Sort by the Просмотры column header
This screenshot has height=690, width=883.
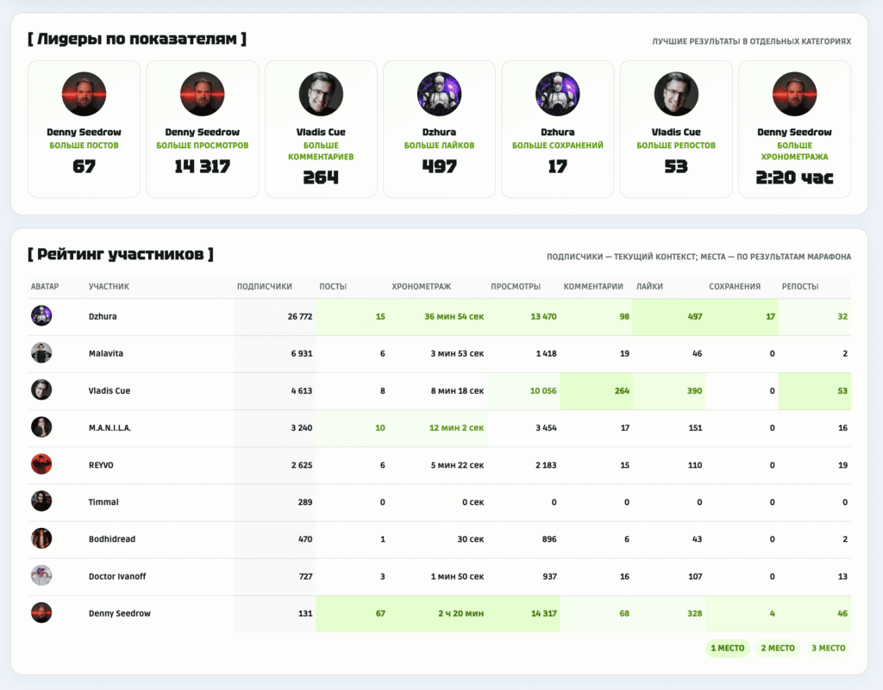(x=516, y=286)
